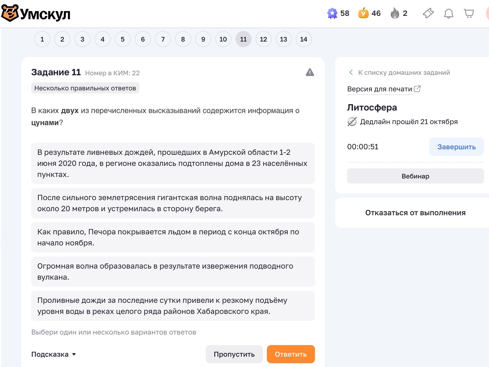The height and width of the screenshot is (367, 489).
Task: Click the Пропустить button
Action: point(234,354)
